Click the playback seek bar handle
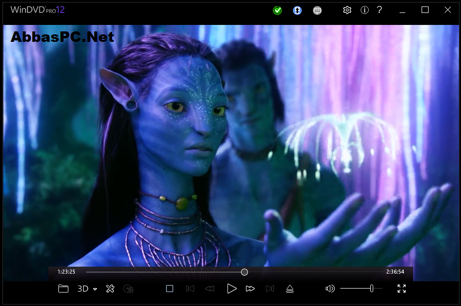461x306 pixels. point(244,272)
